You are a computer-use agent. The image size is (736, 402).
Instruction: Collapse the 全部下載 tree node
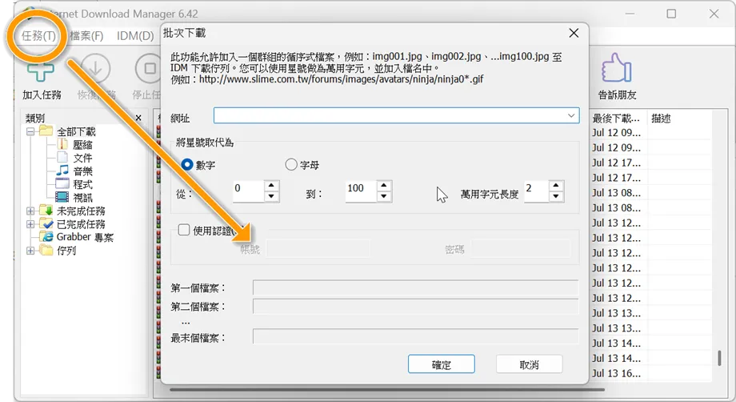30,131
